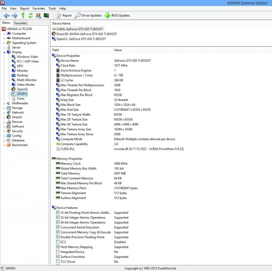Screen dimensions: 272x271
Task: Expand the Software node arrow
Action: 4,127
